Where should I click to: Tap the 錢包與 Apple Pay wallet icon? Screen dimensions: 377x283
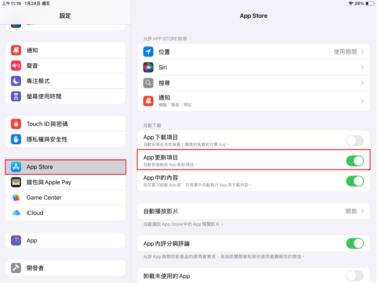(16, 182)
